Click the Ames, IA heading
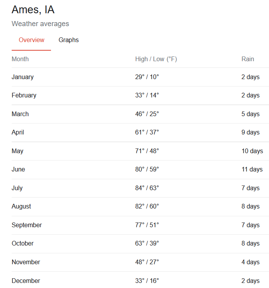This screenshot has height=288, width=269. (x=33, y=10)
